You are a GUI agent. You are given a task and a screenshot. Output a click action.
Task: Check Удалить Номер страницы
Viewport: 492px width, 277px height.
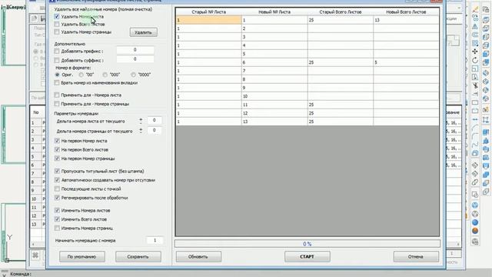(57, 32)
